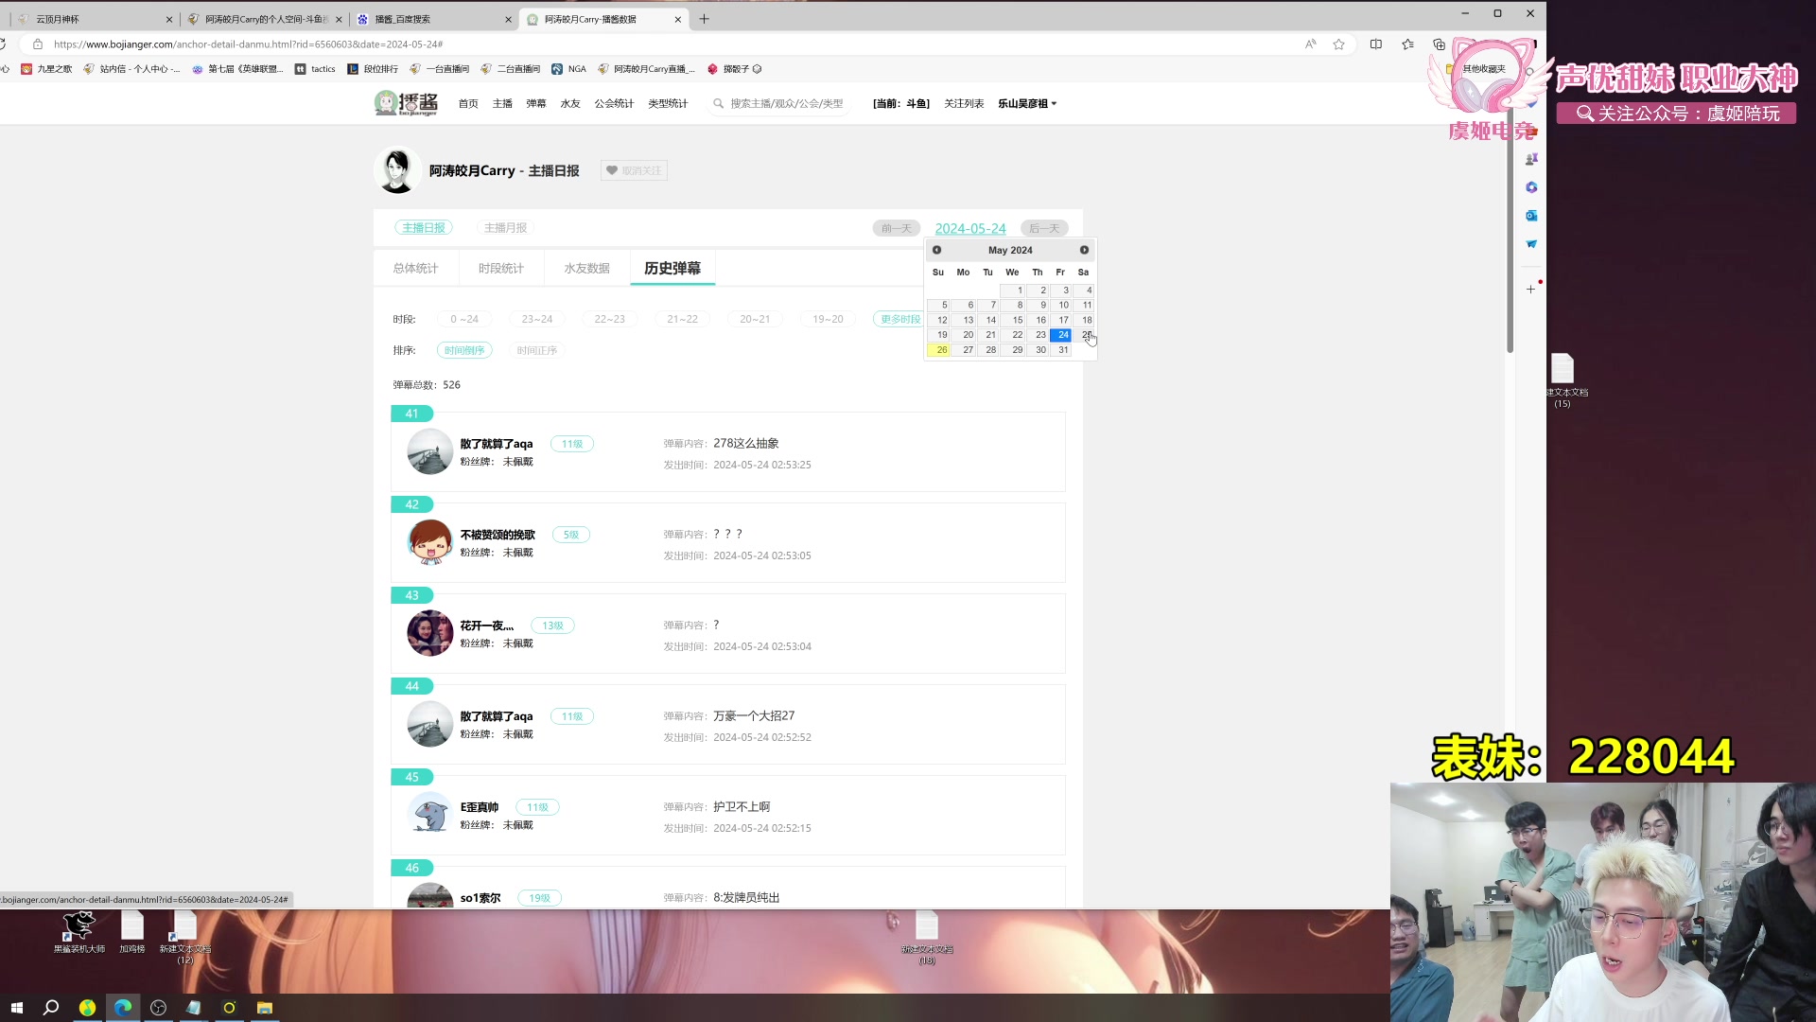Click the 主播月报 report tab
Viewport: 1816px width, 1022px height.
tap(506, 227)
